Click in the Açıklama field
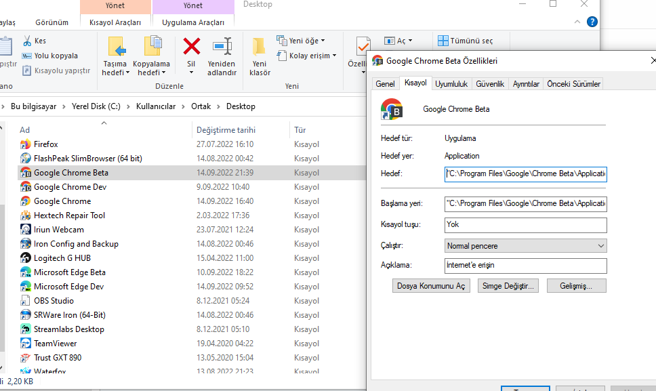 [x=525, y=266]
